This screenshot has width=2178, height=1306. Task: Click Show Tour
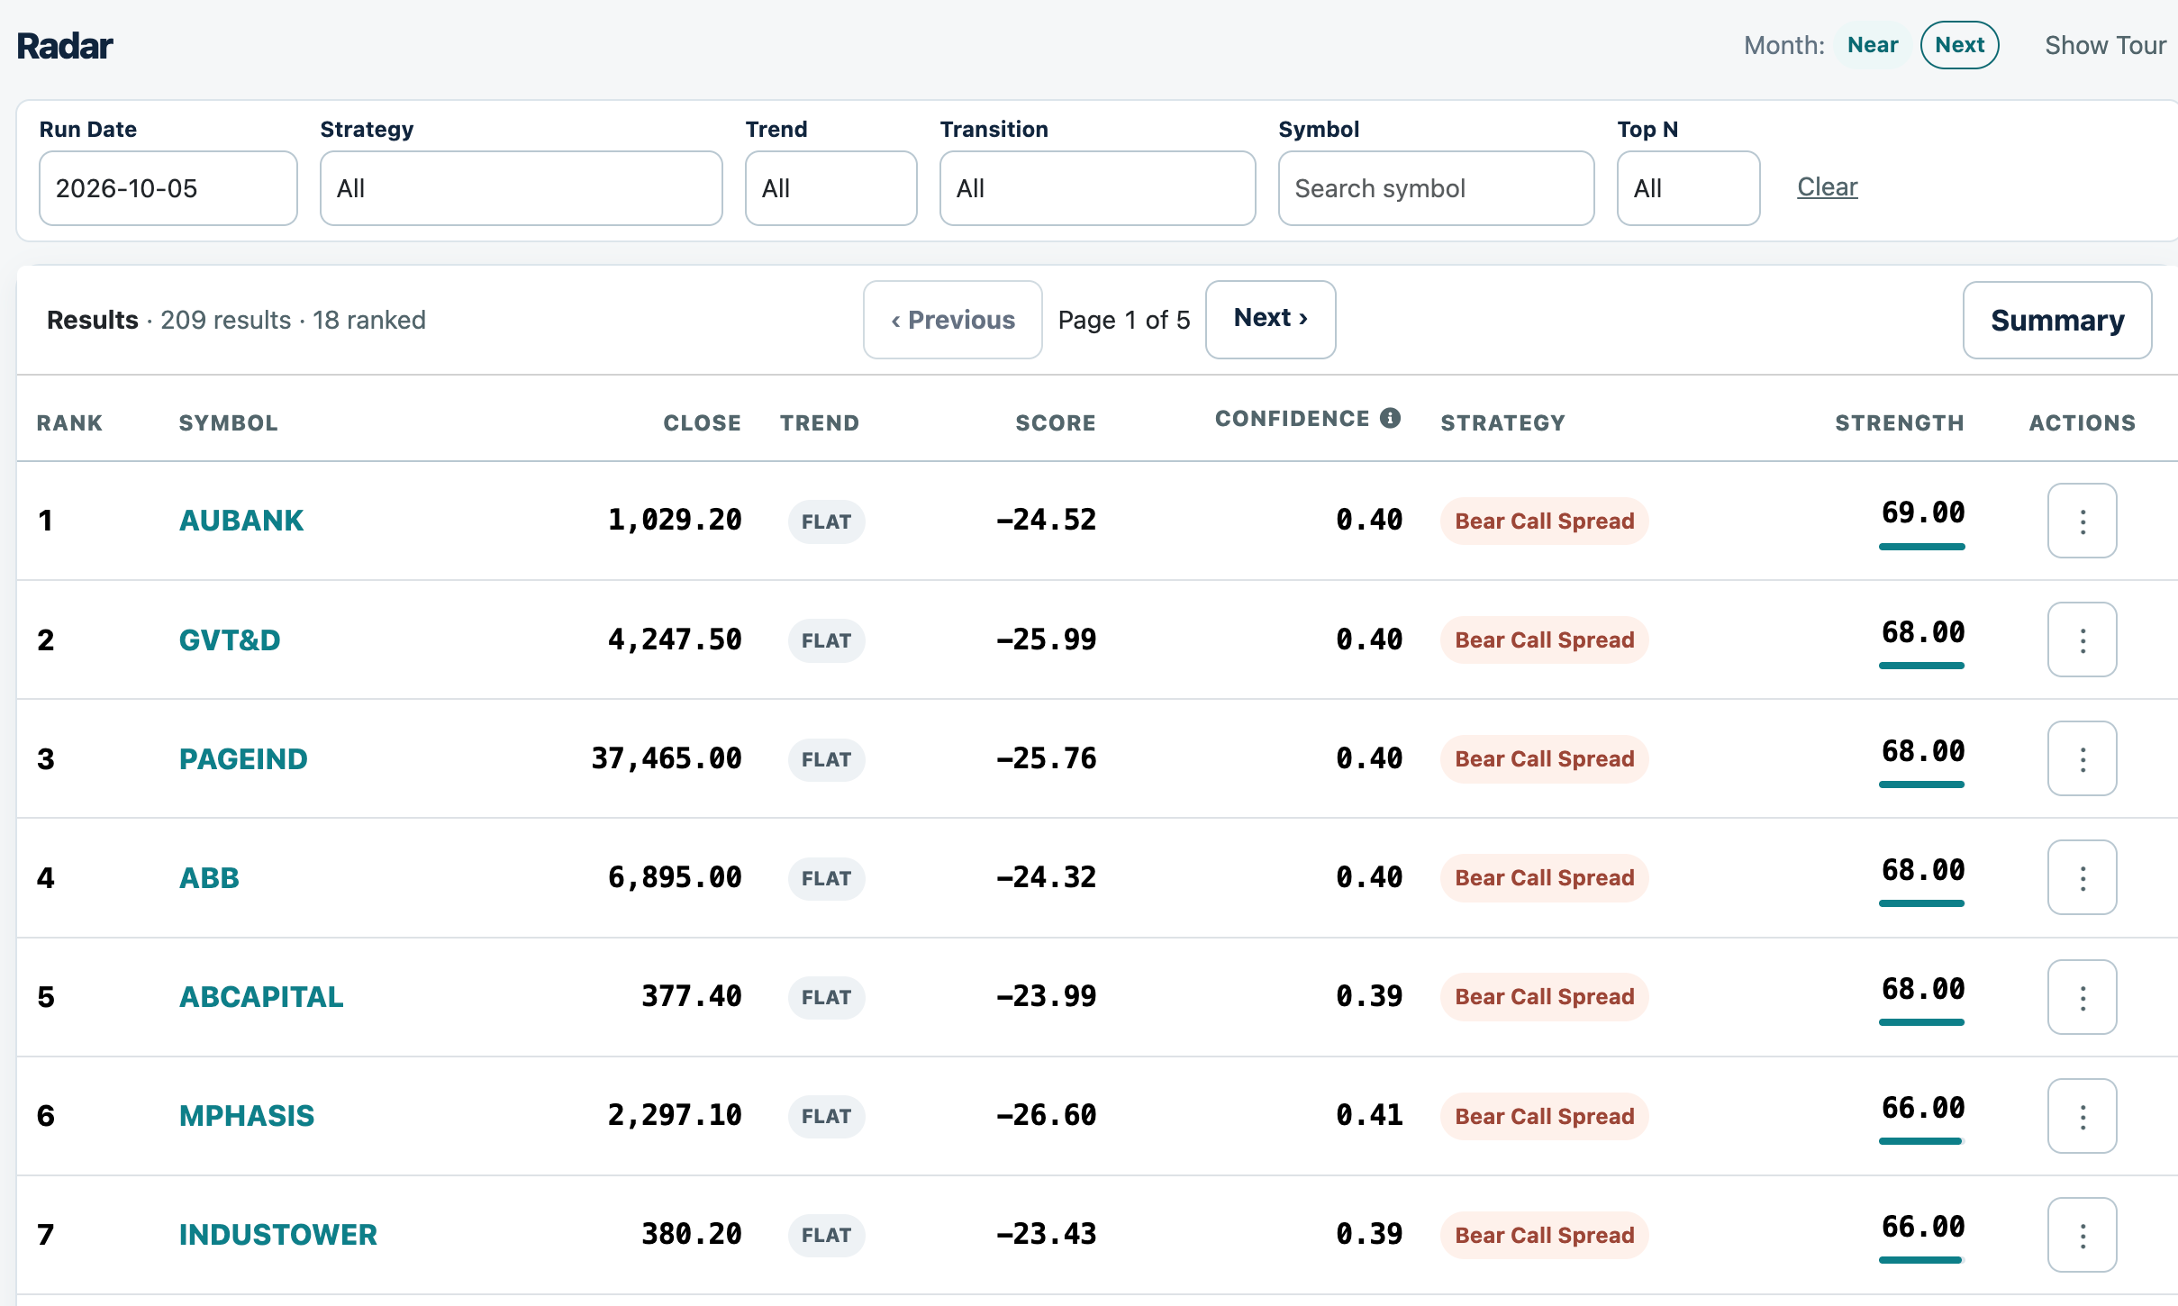[x=2105, y=45]
